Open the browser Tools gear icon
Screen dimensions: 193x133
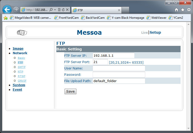point(189,10)
